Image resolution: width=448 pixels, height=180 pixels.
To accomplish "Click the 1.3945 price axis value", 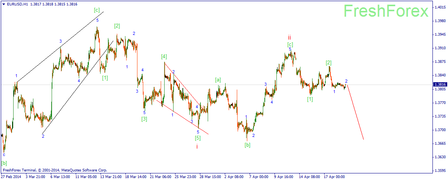I will pyautogui.click(x=440, y=35).
